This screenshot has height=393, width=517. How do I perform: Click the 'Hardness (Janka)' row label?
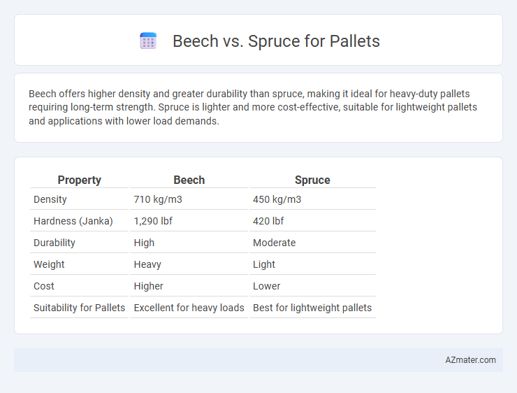click(73, 221)
